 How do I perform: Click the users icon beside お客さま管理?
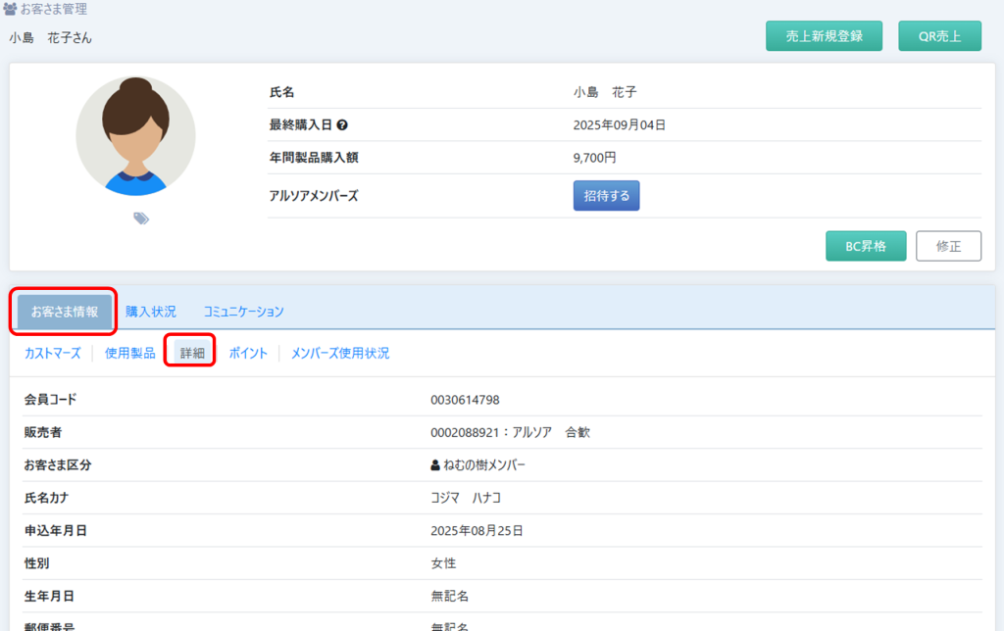click(x=11, y=10)
